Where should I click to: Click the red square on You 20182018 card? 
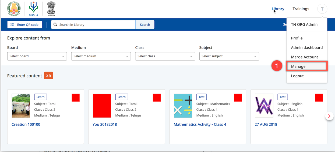point(157,98)
